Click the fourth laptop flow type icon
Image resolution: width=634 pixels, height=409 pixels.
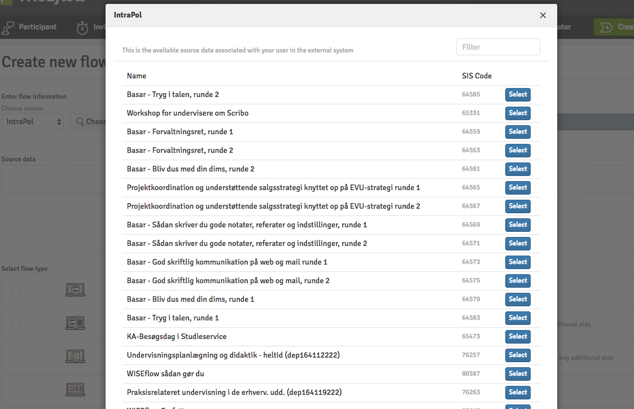pyautogui.click(x=75, y=390)
